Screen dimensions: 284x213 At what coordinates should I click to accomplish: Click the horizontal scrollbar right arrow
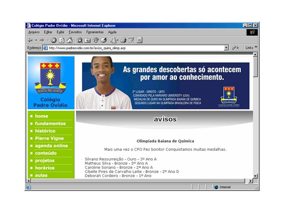coord(251,181)
